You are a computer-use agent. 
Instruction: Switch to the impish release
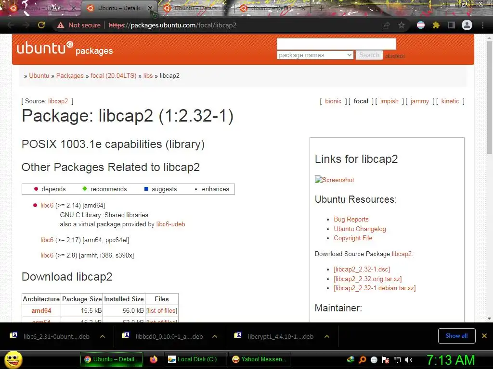[389, 101]
